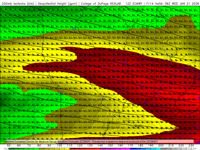Click the 80 value on the color scale
The width and height of the screenshot is (200, 150).
pyautogui.click(x=39, y=145)
